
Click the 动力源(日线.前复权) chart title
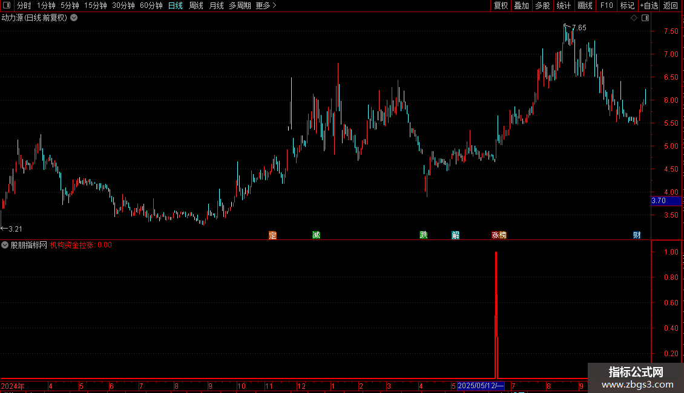click(35, 18)
